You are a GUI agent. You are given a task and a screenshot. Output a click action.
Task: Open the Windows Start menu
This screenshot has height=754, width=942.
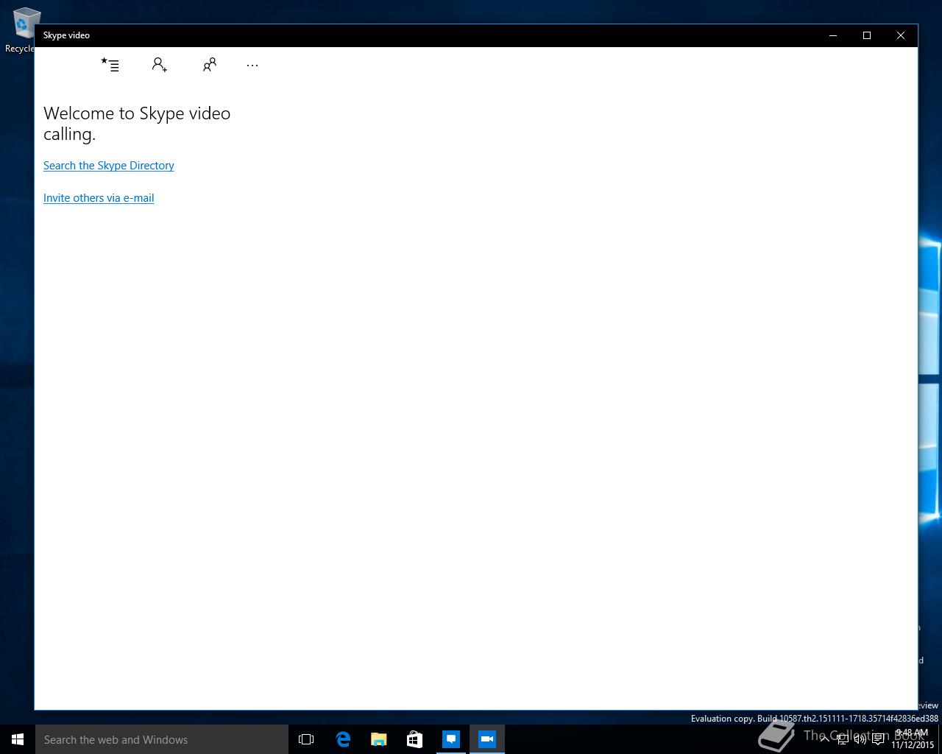[18, 739]
